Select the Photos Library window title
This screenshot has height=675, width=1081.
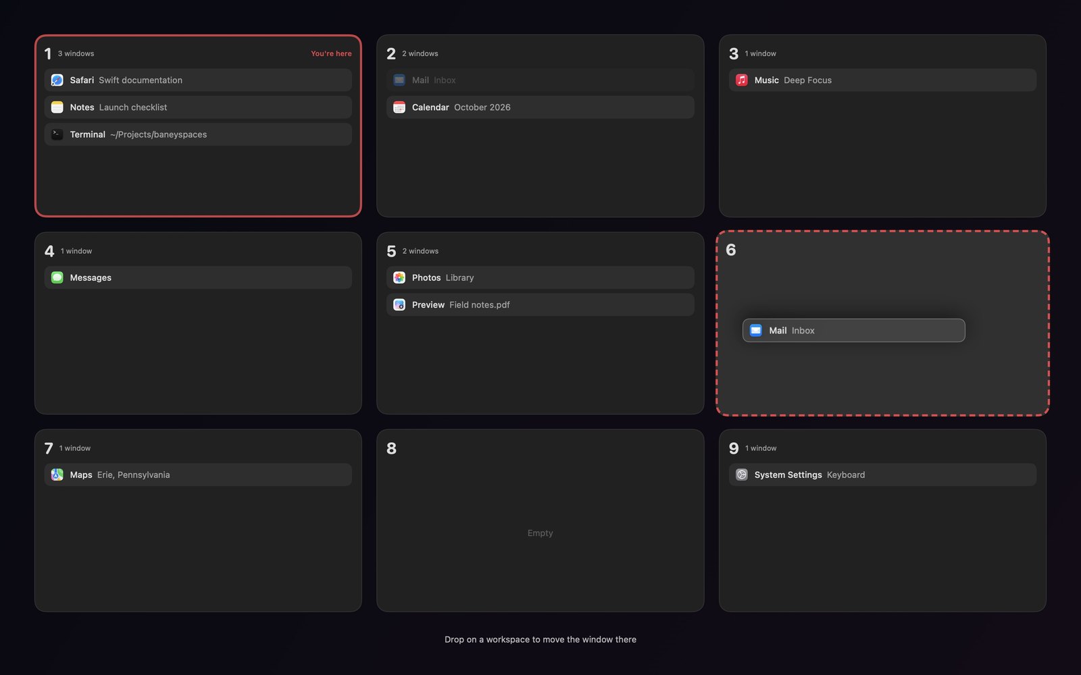pyautogui.click(x=459, y=277)
